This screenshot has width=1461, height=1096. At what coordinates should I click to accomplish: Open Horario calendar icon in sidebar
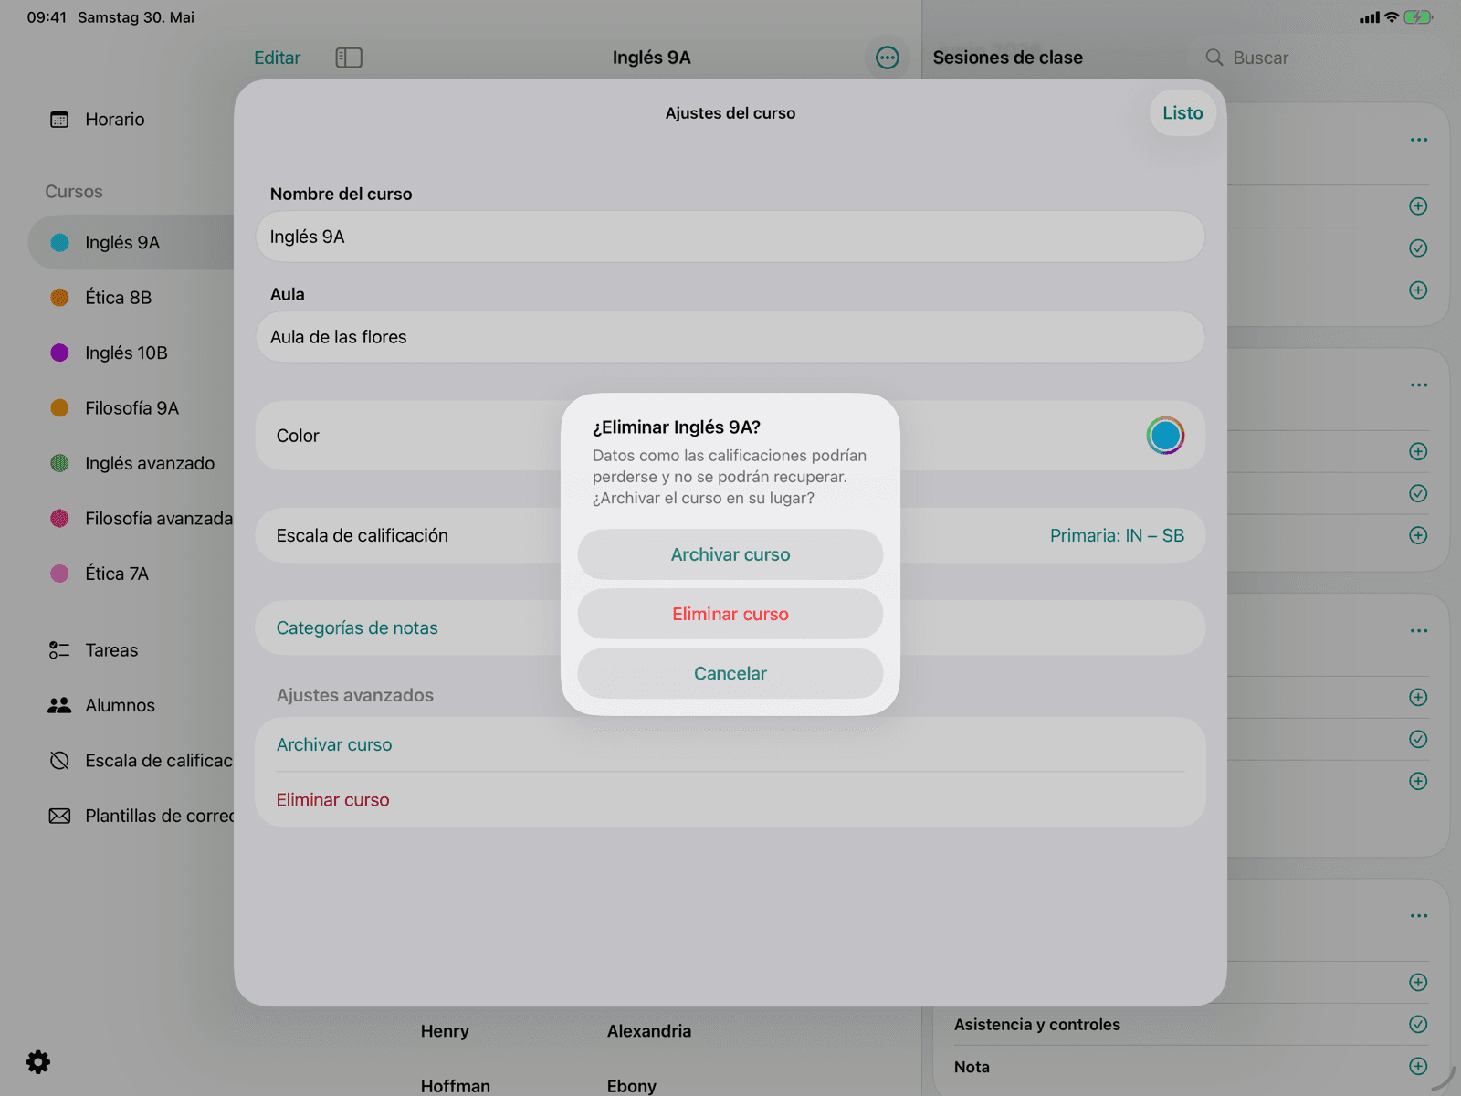pos(59,120)
